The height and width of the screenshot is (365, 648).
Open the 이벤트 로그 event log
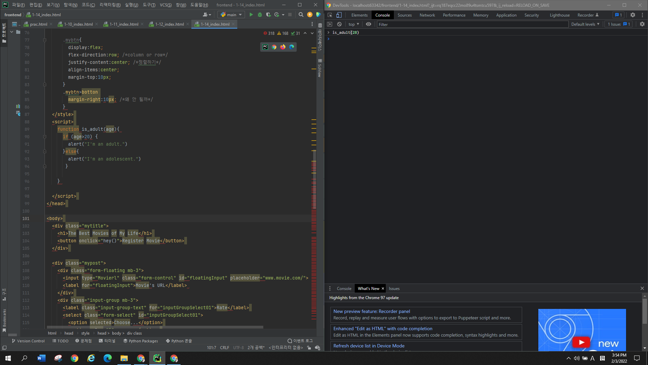[x=300, y=341]
